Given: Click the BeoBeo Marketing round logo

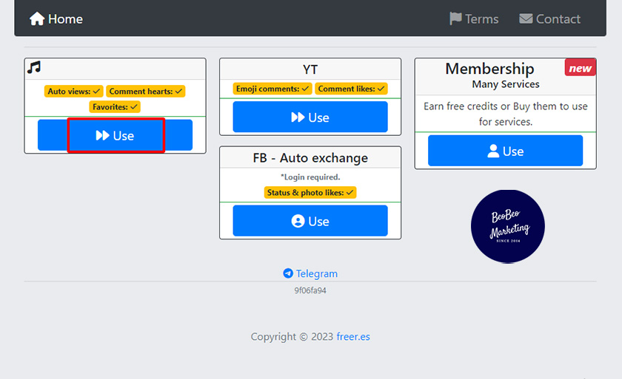Looking at the screenshot, I should pos(507,226).
